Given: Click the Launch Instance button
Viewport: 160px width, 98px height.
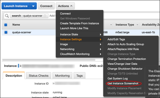Looking at the screenshot, I should pos(16,6).
